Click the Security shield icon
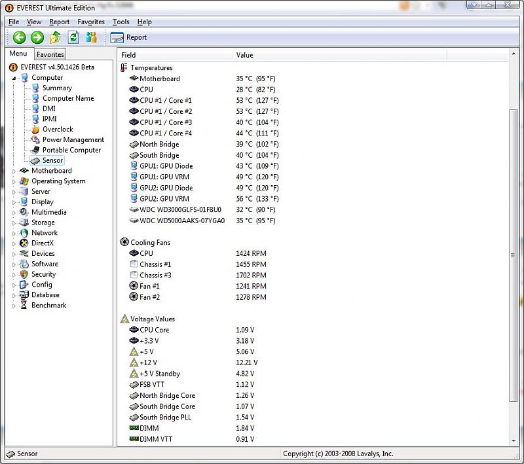Screen dimensions: 524x464 [x=24, y=274]
